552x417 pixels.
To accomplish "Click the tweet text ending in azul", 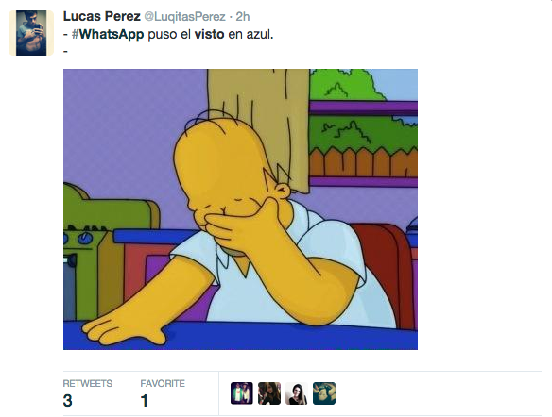I will pyautogui.click(x=168, y=34).
